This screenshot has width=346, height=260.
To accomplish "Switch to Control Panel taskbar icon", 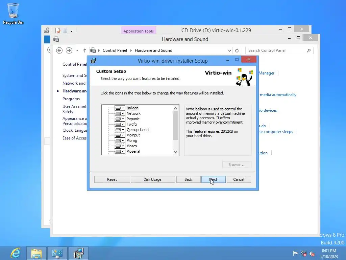I will tap(57, 253).
